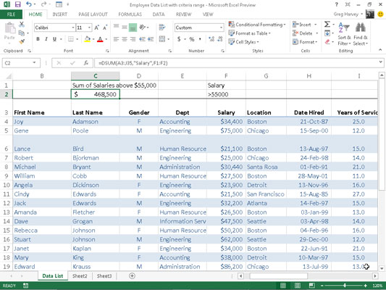The height and width of the screenshot is (290, 386).
Task: Click the Format Painter brush icon
Action: point(22,41)
